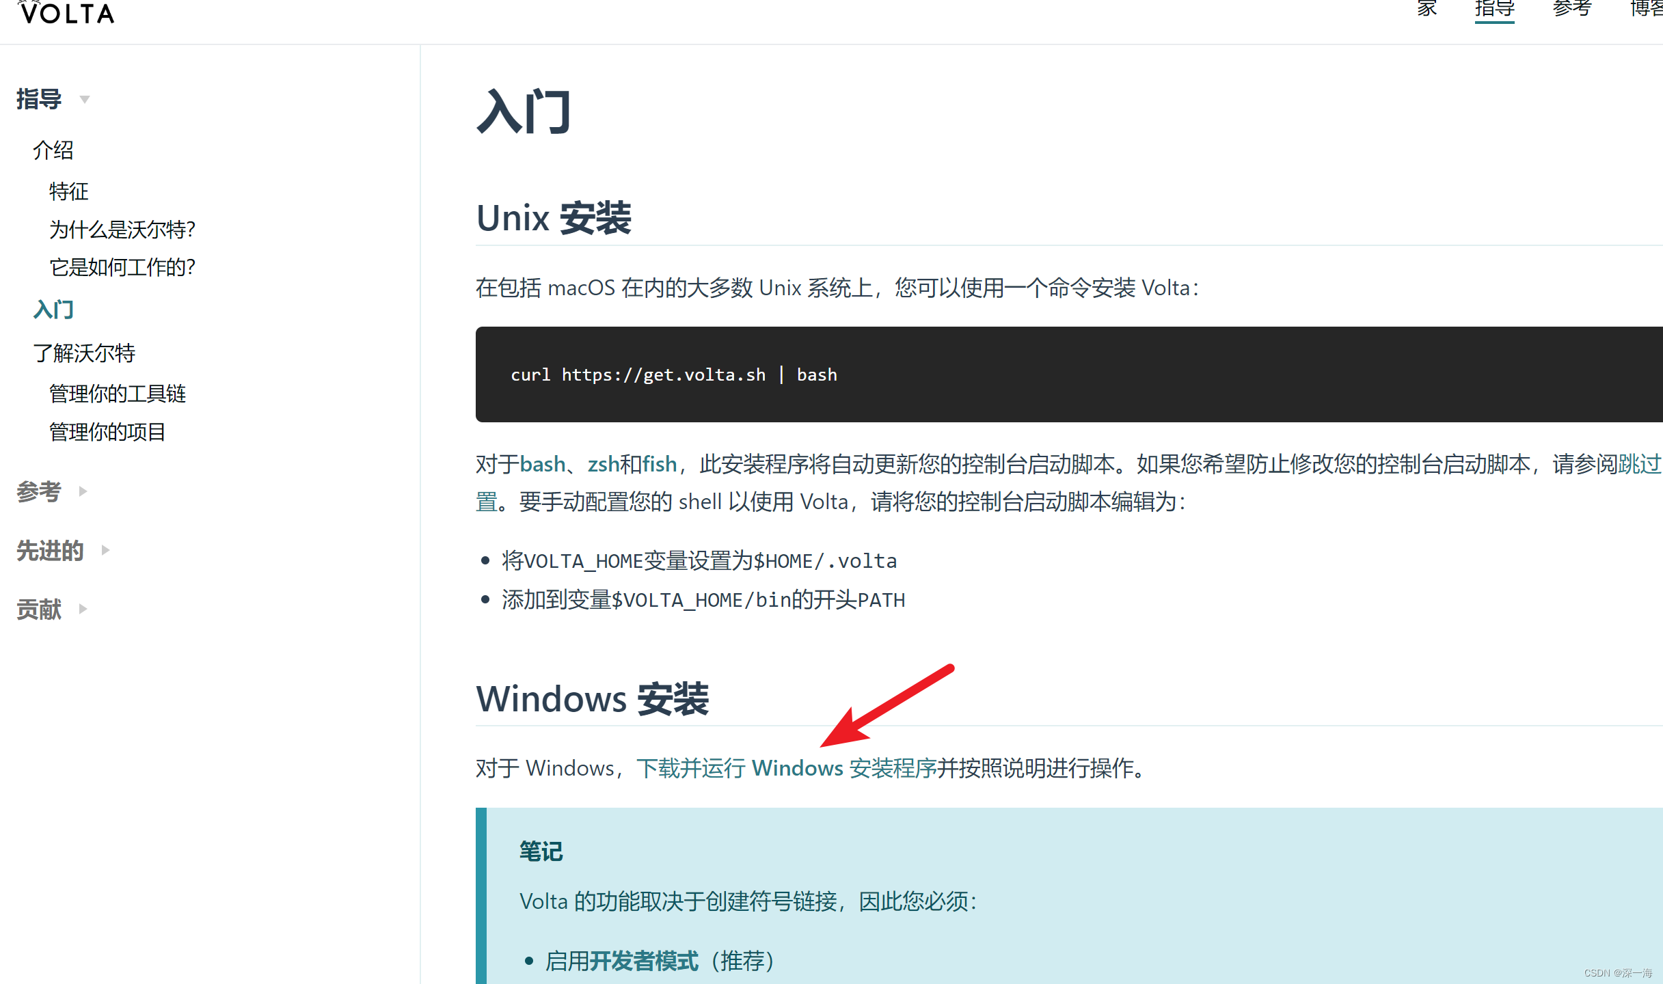This screenshot has height=984, width=1663.
Task: Collapse the 指导 sidebar section arrow
Action: click(85, 100)
